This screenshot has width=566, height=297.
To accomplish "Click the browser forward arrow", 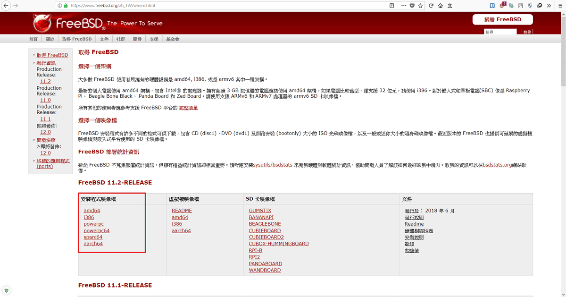I will pyautogui.click(x=16, y=6).
